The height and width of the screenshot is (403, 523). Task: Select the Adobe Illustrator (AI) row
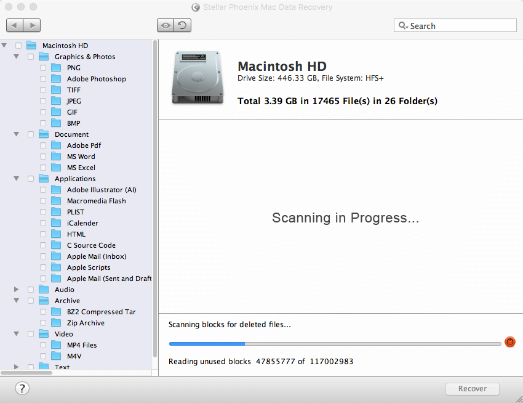76,190
